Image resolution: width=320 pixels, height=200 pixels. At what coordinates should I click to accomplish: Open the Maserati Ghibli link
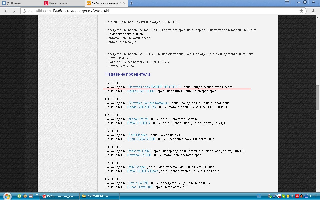(139, 151)
